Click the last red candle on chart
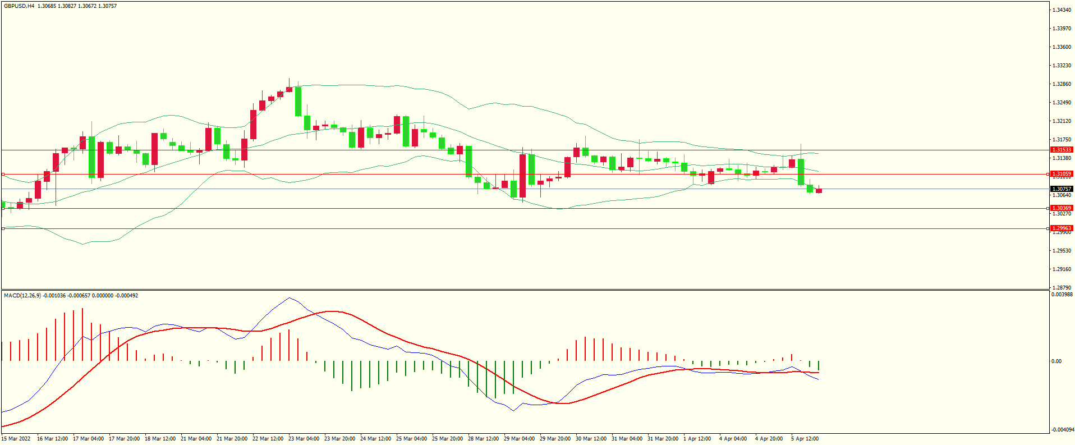This screenshot has height=445, width=1075. coord(819,191)
